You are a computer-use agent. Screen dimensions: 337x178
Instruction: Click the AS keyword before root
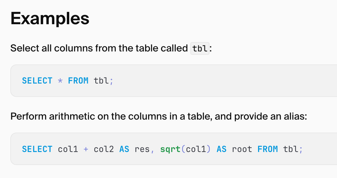222,149
